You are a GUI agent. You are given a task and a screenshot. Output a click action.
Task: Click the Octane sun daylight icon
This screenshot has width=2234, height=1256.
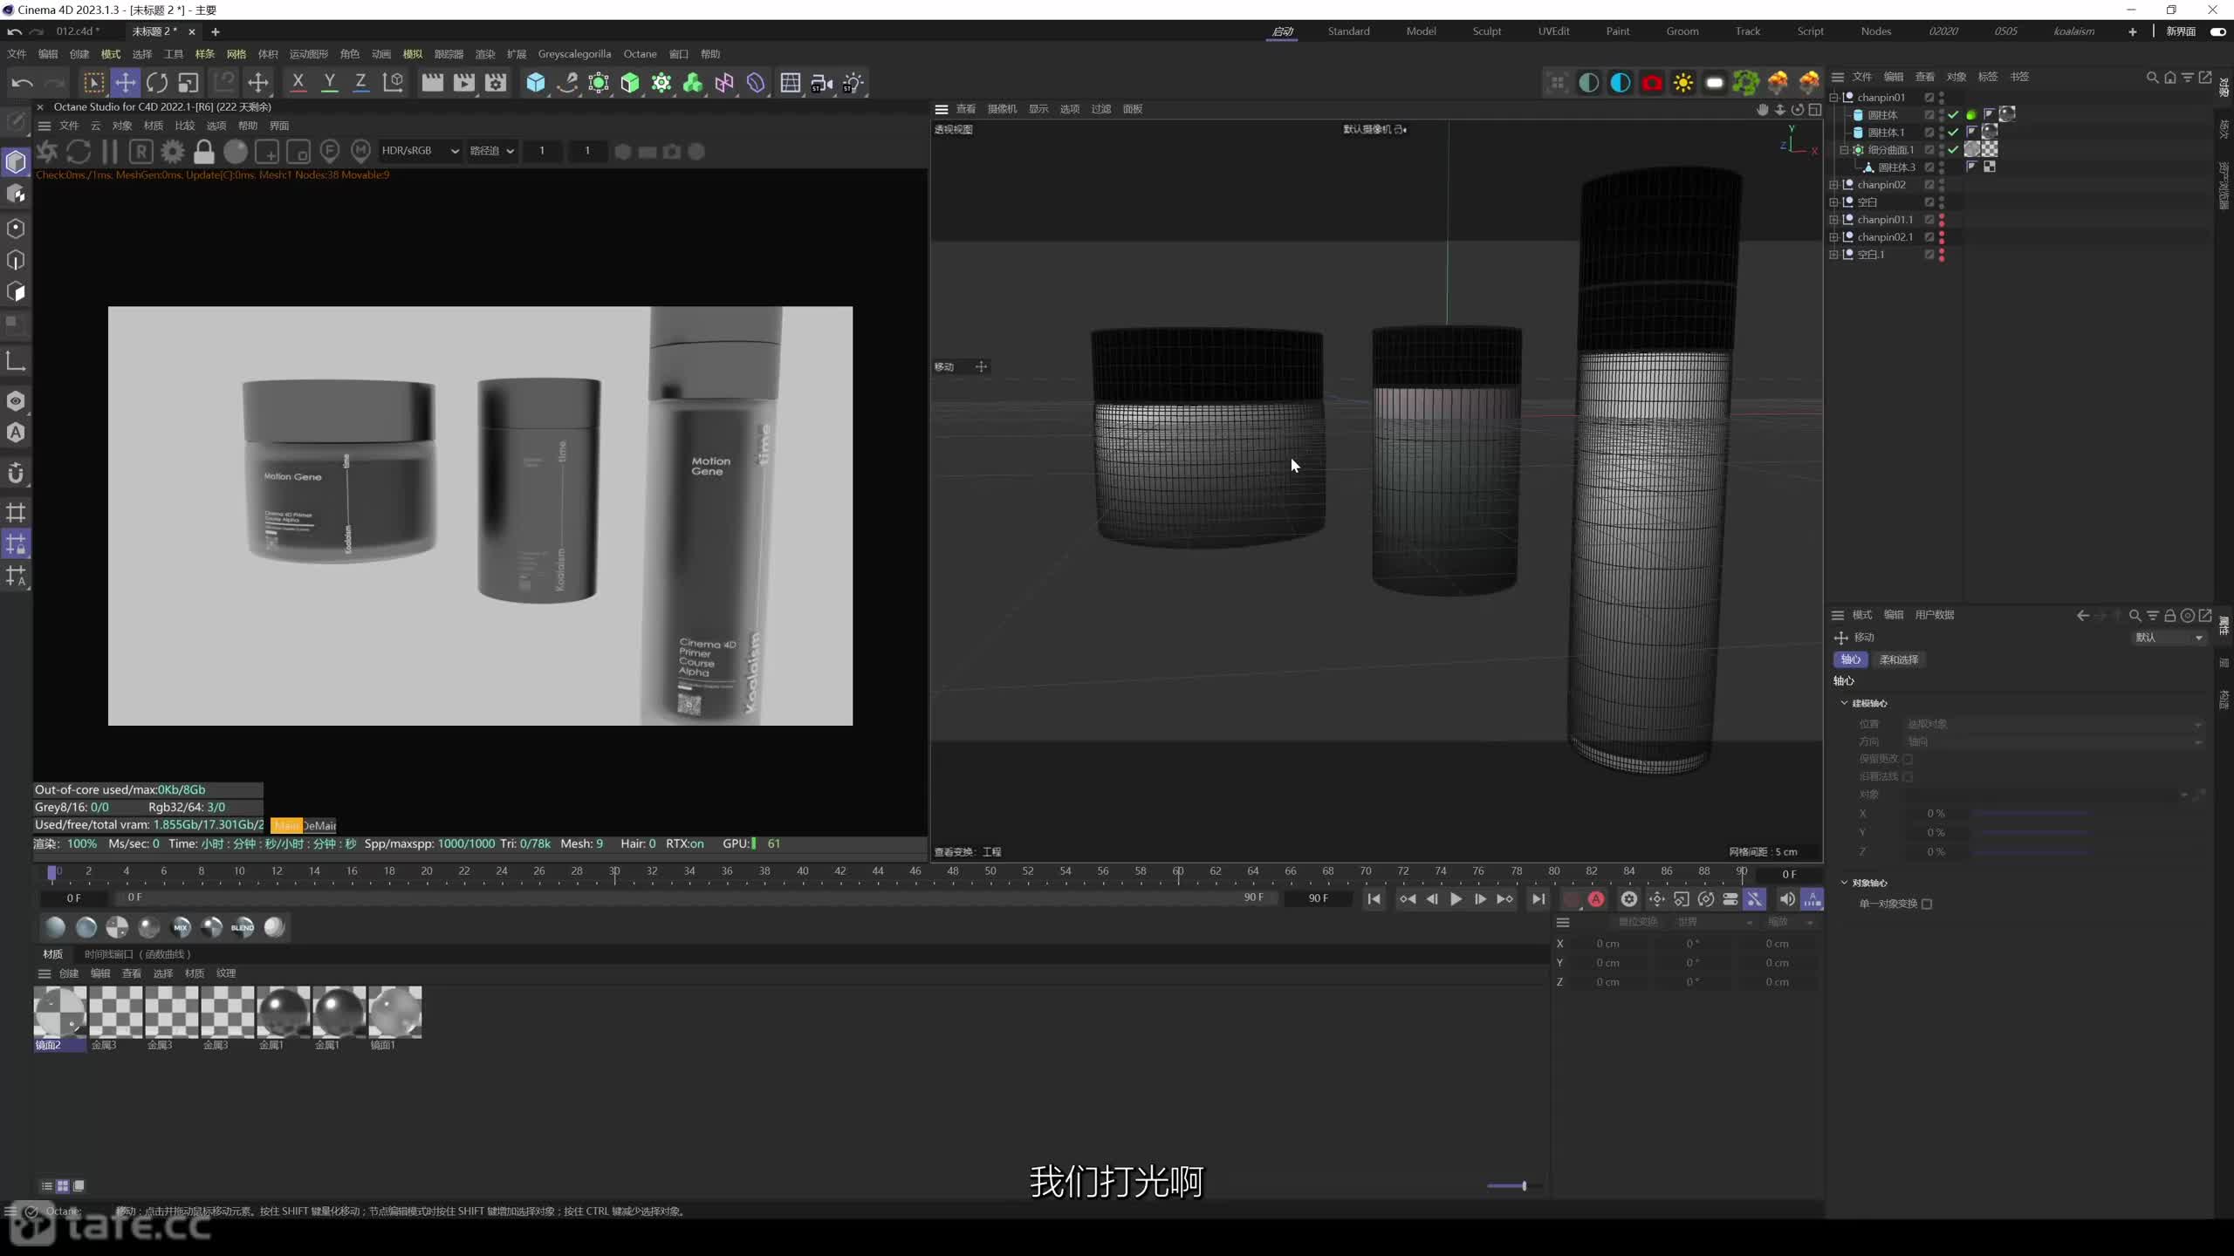(1683, 83)
